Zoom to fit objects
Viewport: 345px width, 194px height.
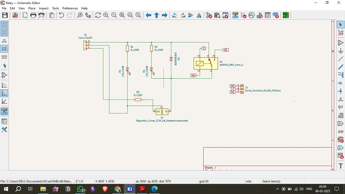point(130,15)
